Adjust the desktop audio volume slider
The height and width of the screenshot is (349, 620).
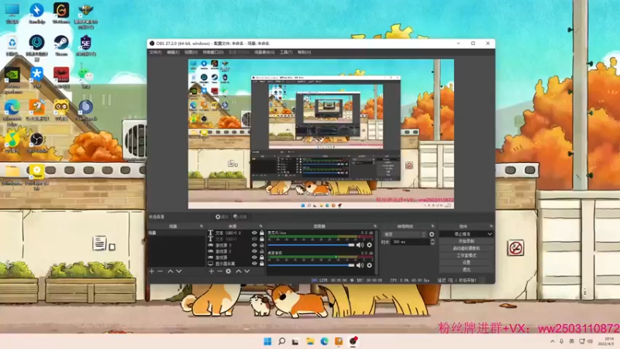[x=312, y=265]
